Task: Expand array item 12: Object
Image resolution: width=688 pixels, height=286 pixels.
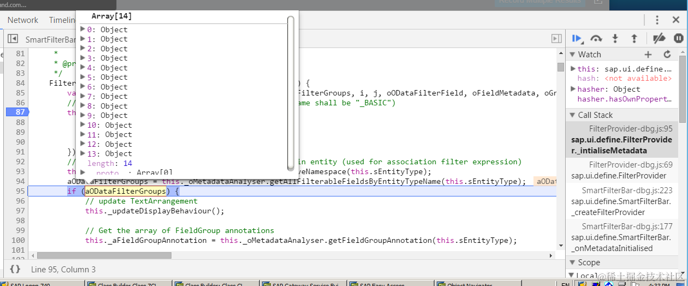Action: pos(83,144)
